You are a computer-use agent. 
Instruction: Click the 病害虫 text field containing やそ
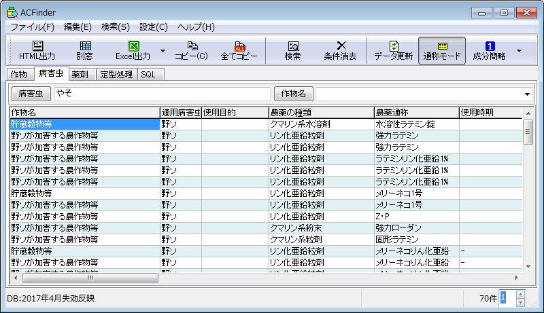[162, 94]
